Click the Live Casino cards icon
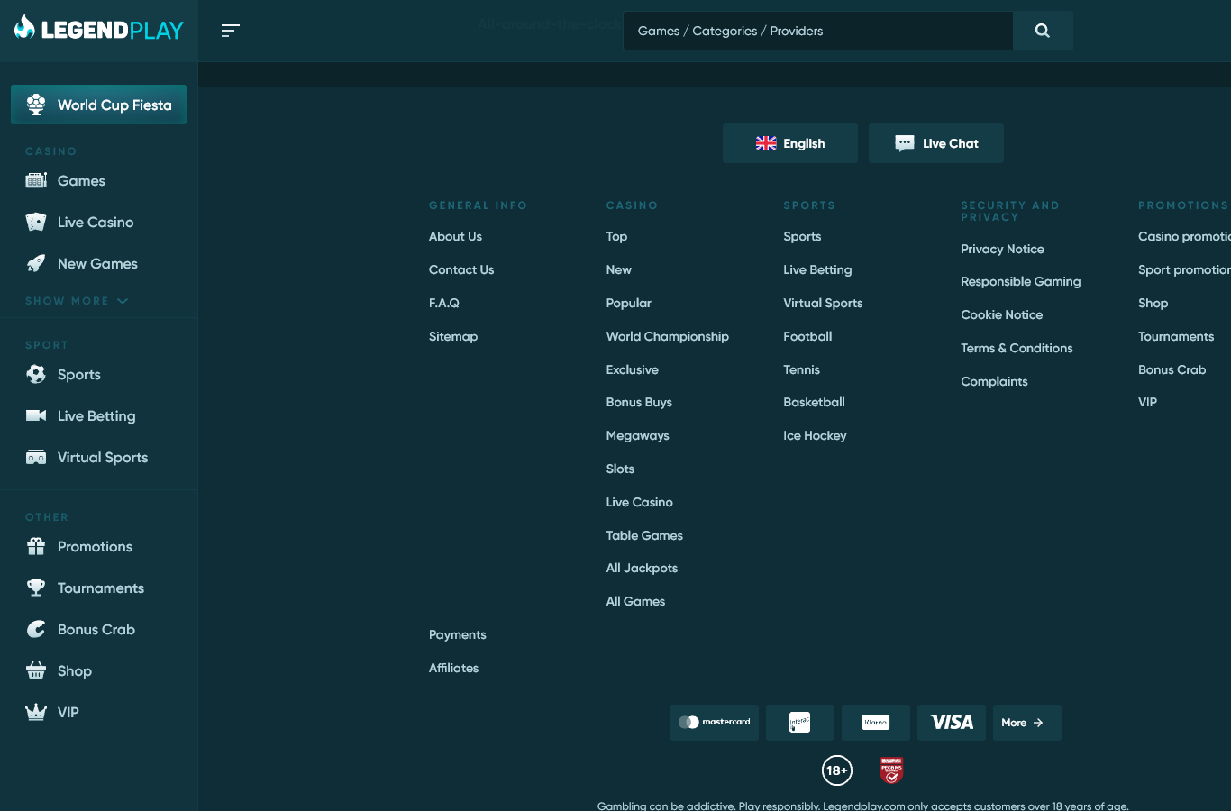This screenshot has width=1231, height=811. click(36, 222)
